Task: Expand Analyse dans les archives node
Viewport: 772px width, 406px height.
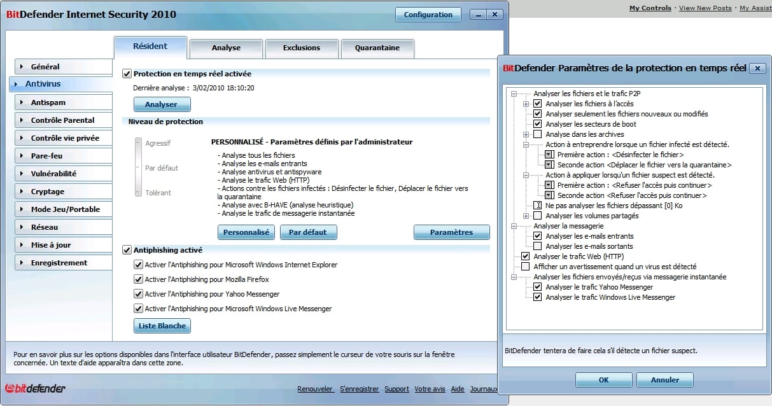Action: [x=526, y=134]
